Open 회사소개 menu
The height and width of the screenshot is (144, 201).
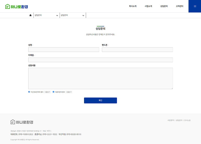pyautogui.click(x=133, y=6)
